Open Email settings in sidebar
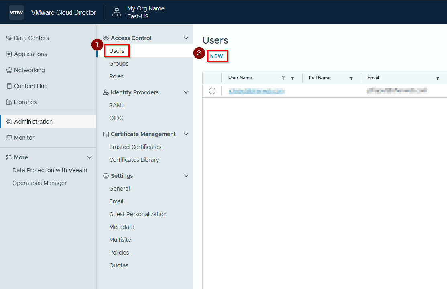The image size is (447, 289). 116,201
